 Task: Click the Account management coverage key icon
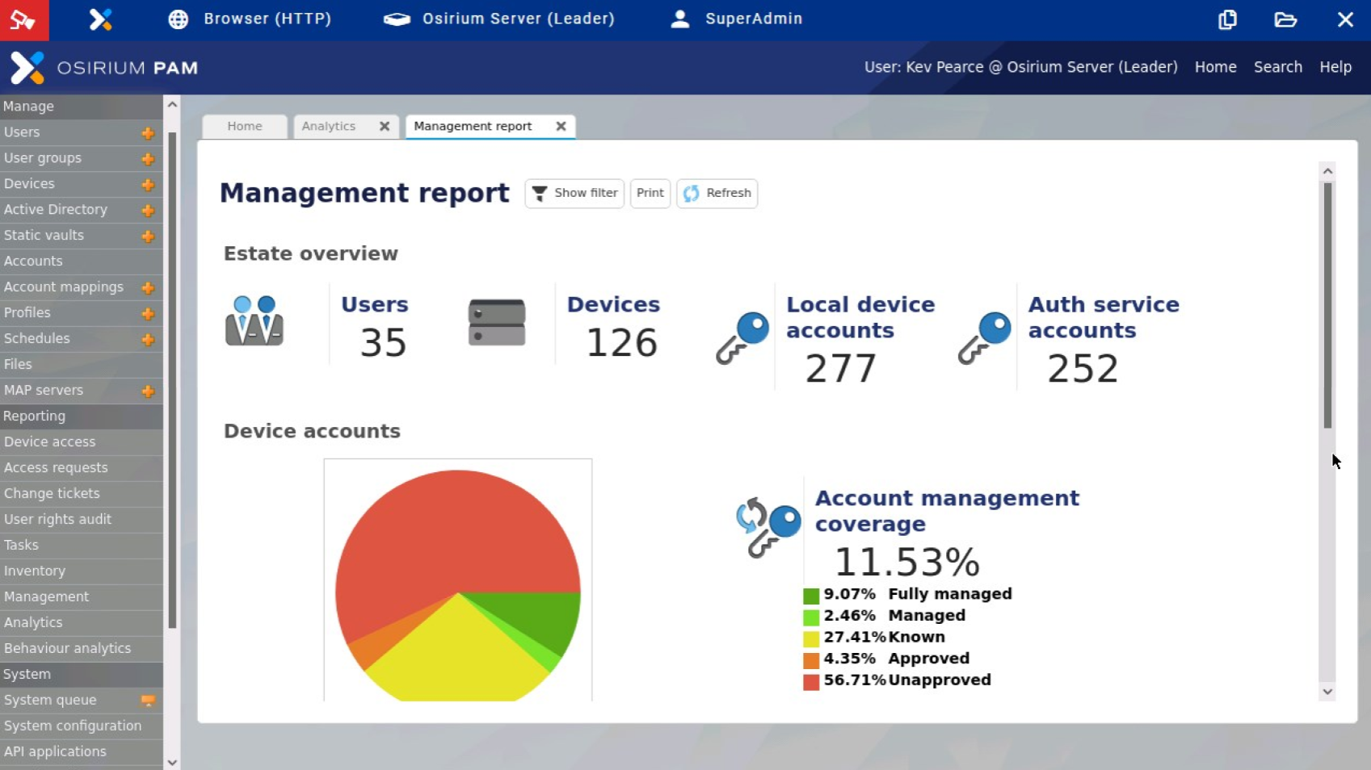[768, 527]
